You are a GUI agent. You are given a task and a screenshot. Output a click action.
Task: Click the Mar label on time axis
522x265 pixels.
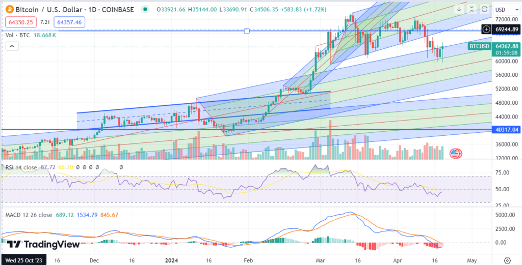click(321, 260)
